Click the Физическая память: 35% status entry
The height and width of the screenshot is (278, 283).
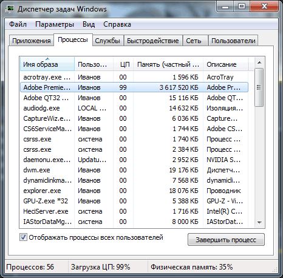pos(191,267)
